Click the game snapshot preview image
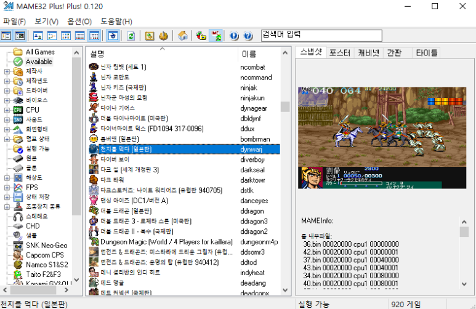The height and width of the screenshot is (309, 476). pyautogui.click(x=382, y=138)
